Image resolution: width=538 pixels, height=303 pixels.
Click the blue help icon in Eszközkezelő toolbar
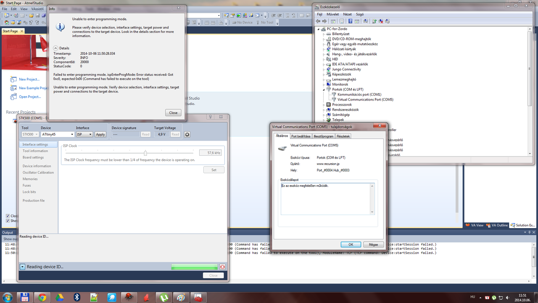click(350, 21)
